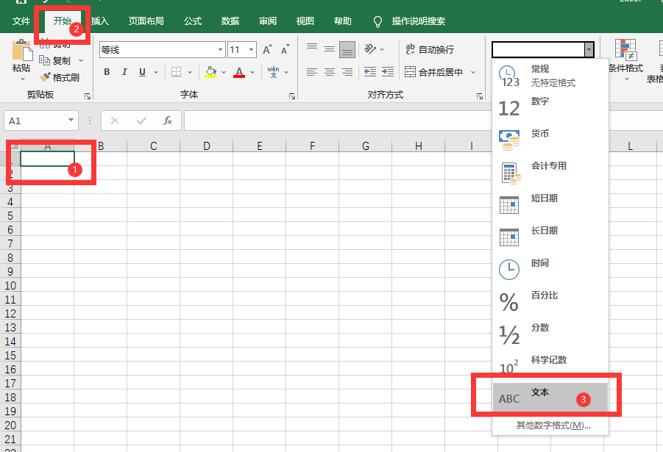The height and width of the screenshot is (452, 663).
Task: Click the insert function fx icon
Action: (x=168, y=121)
